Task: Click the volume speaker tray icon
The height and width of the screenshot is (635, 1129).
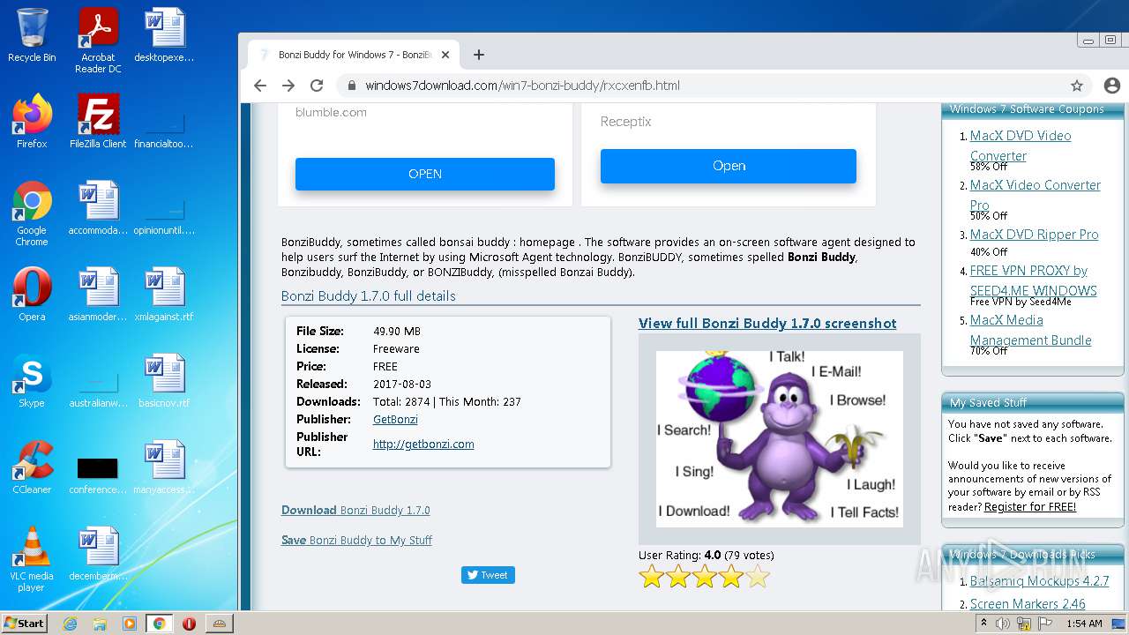Action: coord(1003,624)
